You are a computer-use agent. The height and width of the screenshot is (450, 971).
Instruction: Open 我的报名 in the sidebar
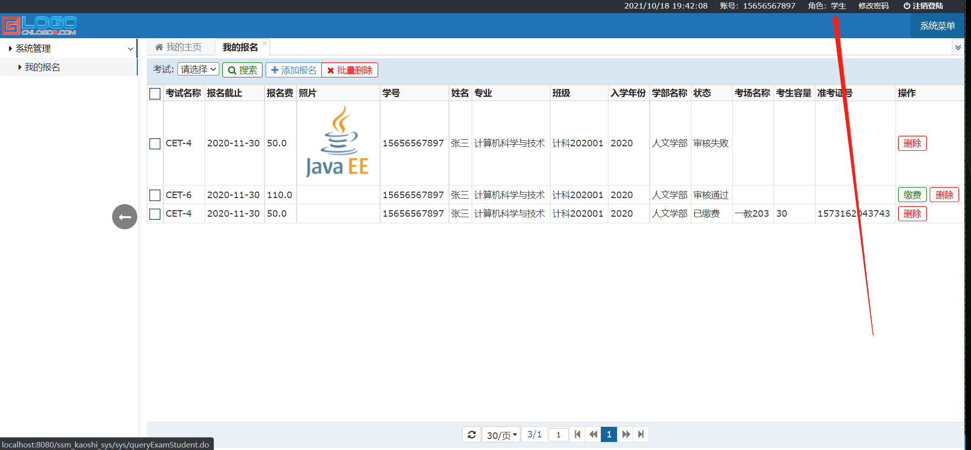click(x=42, y=67)
